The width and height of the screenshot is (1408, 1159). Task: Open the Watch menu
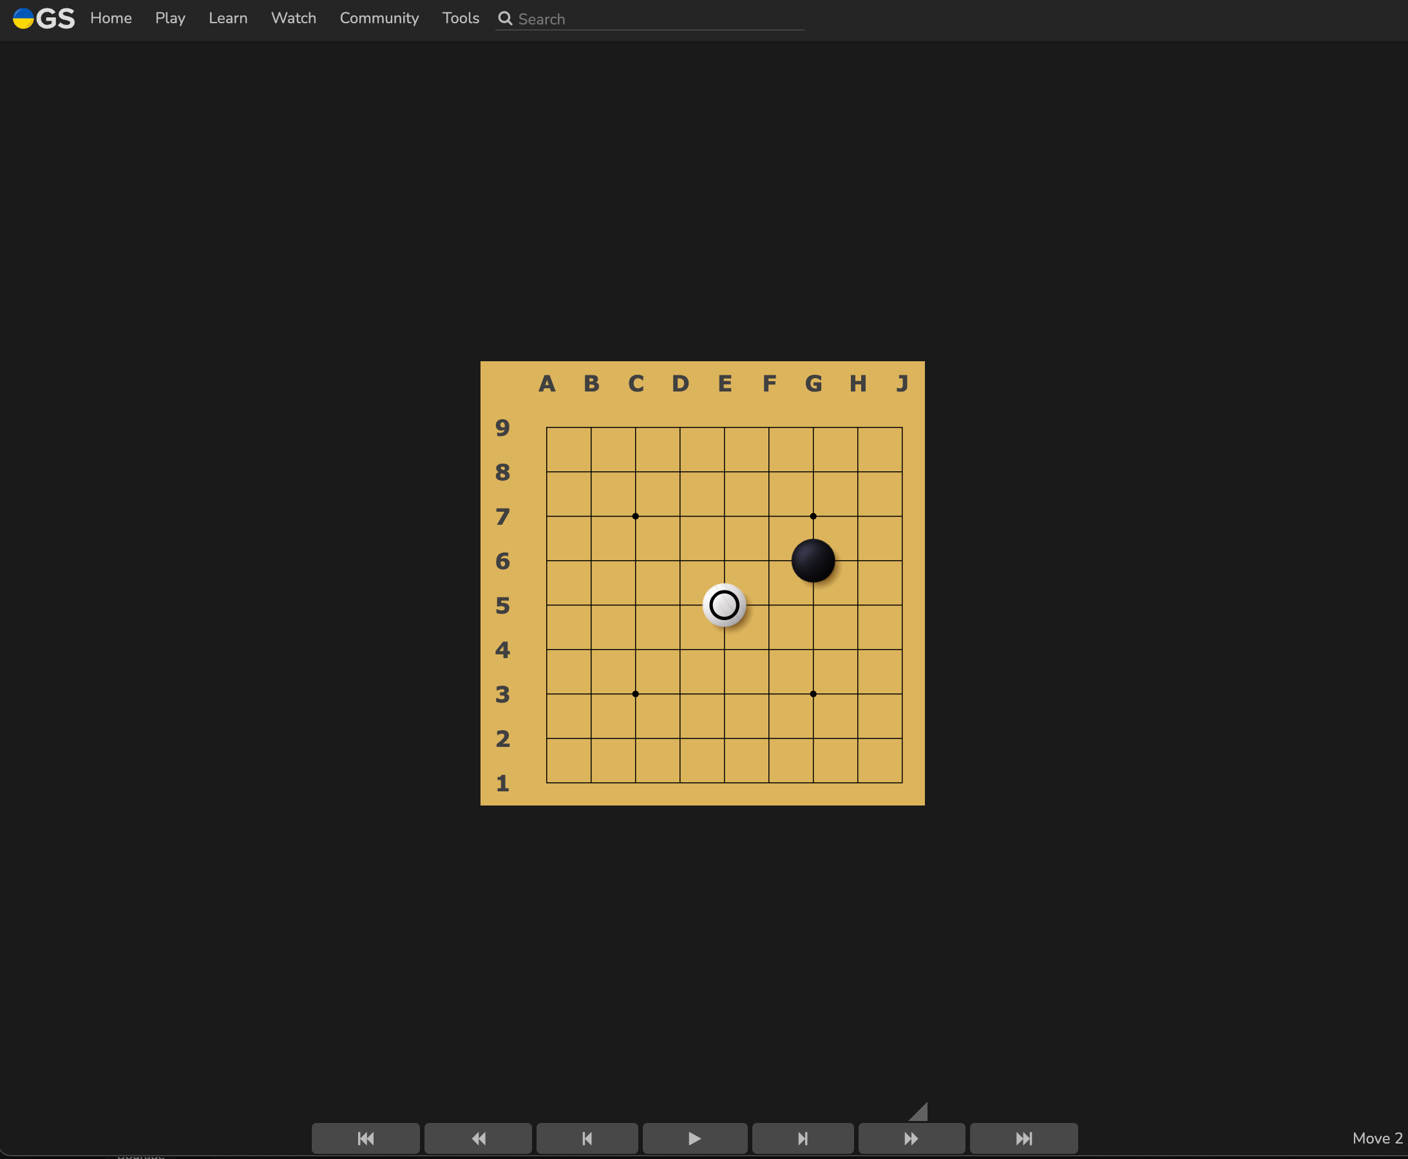[293, 19]
